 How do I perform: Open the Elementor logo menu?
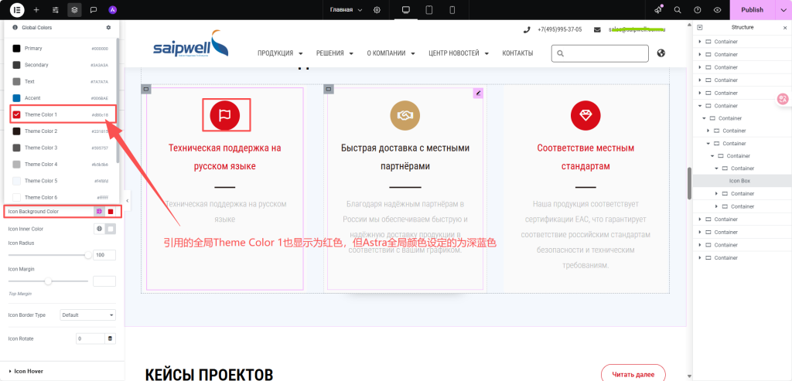click(17, 10)
